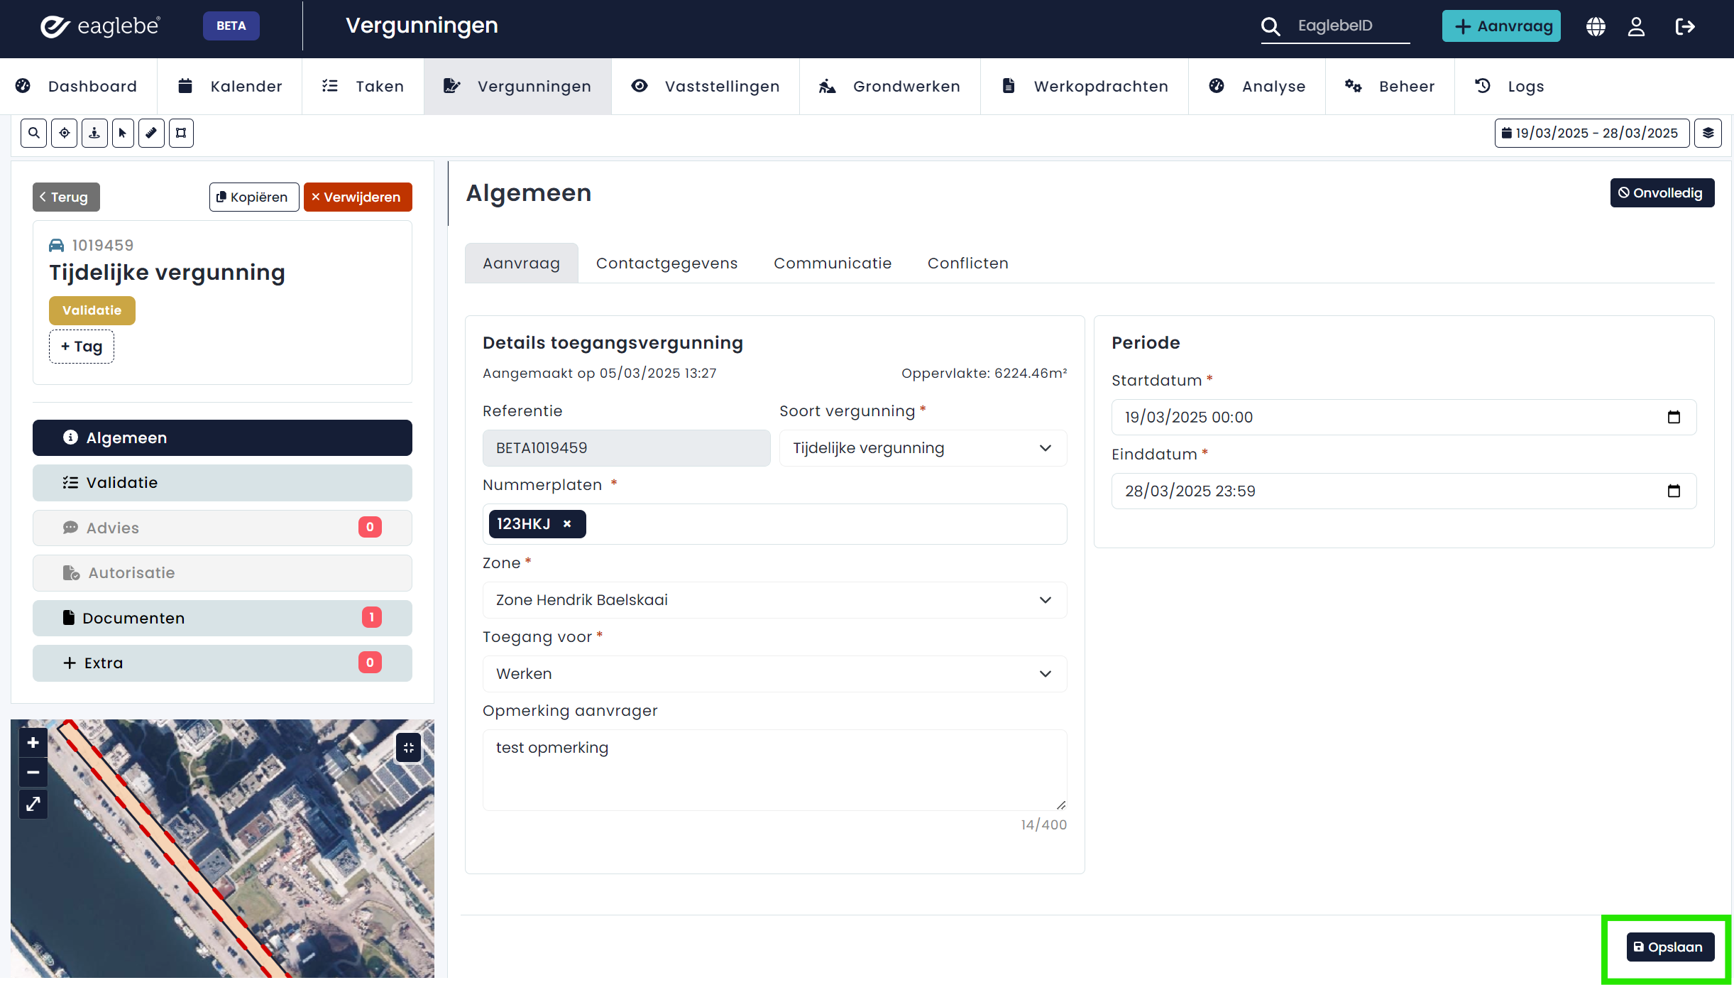
Task: Select the ruler measure tool
Action: coord(151,133)
